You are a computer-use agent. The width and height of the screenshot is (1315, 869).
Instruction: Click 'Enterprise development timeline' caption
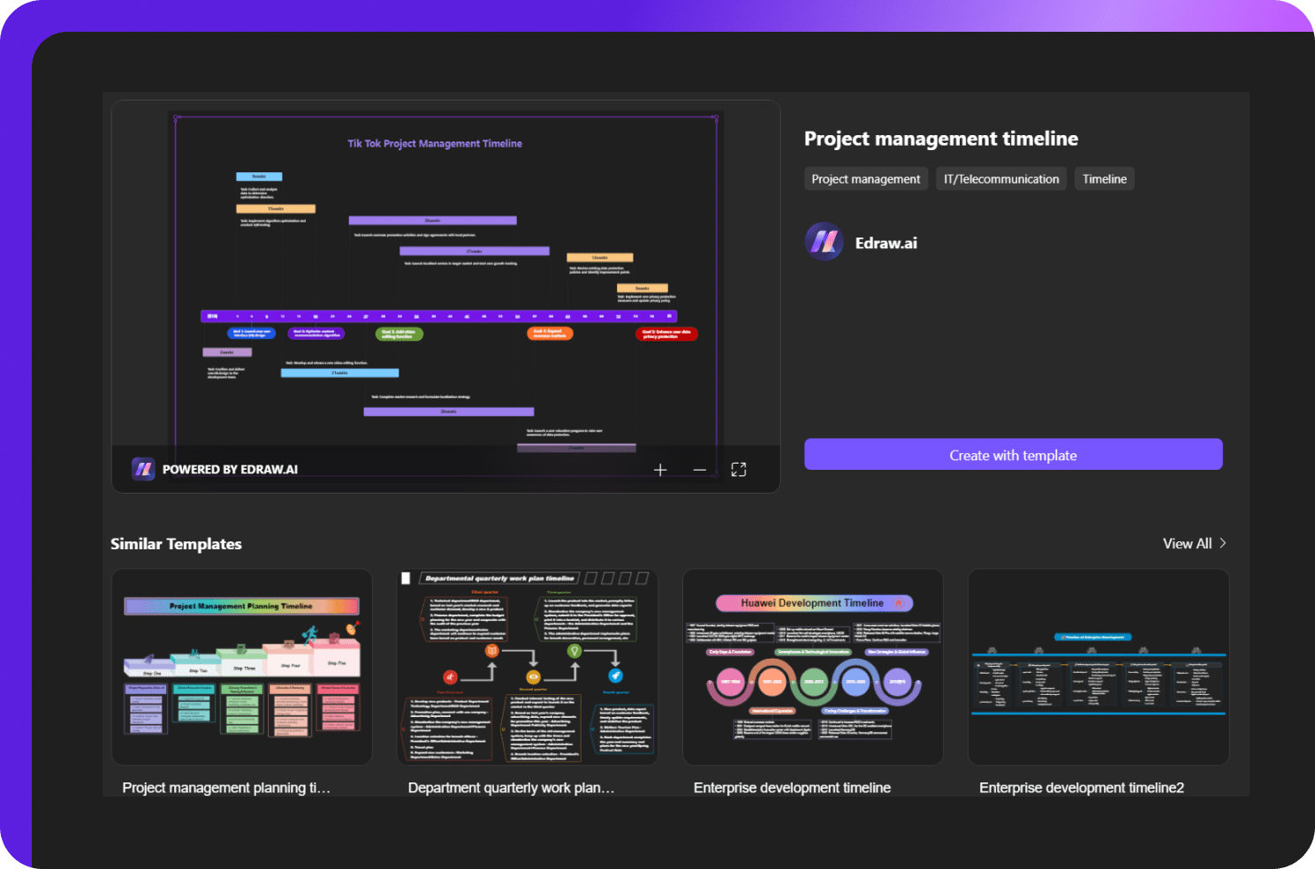click(x=792, y=788)
